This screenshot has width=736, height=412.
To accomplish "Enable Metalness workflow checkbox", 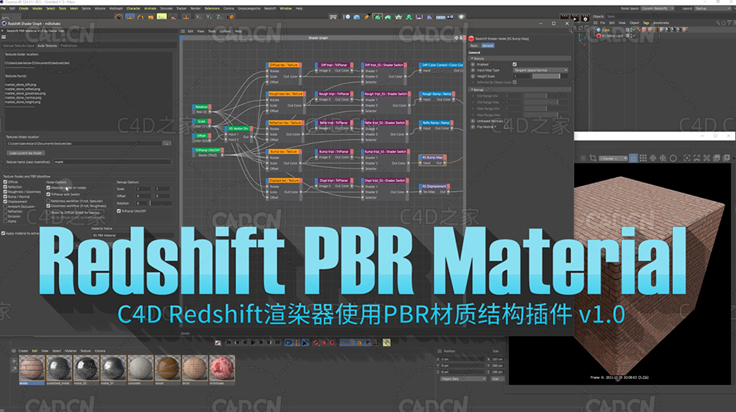I will click(49, 201).
